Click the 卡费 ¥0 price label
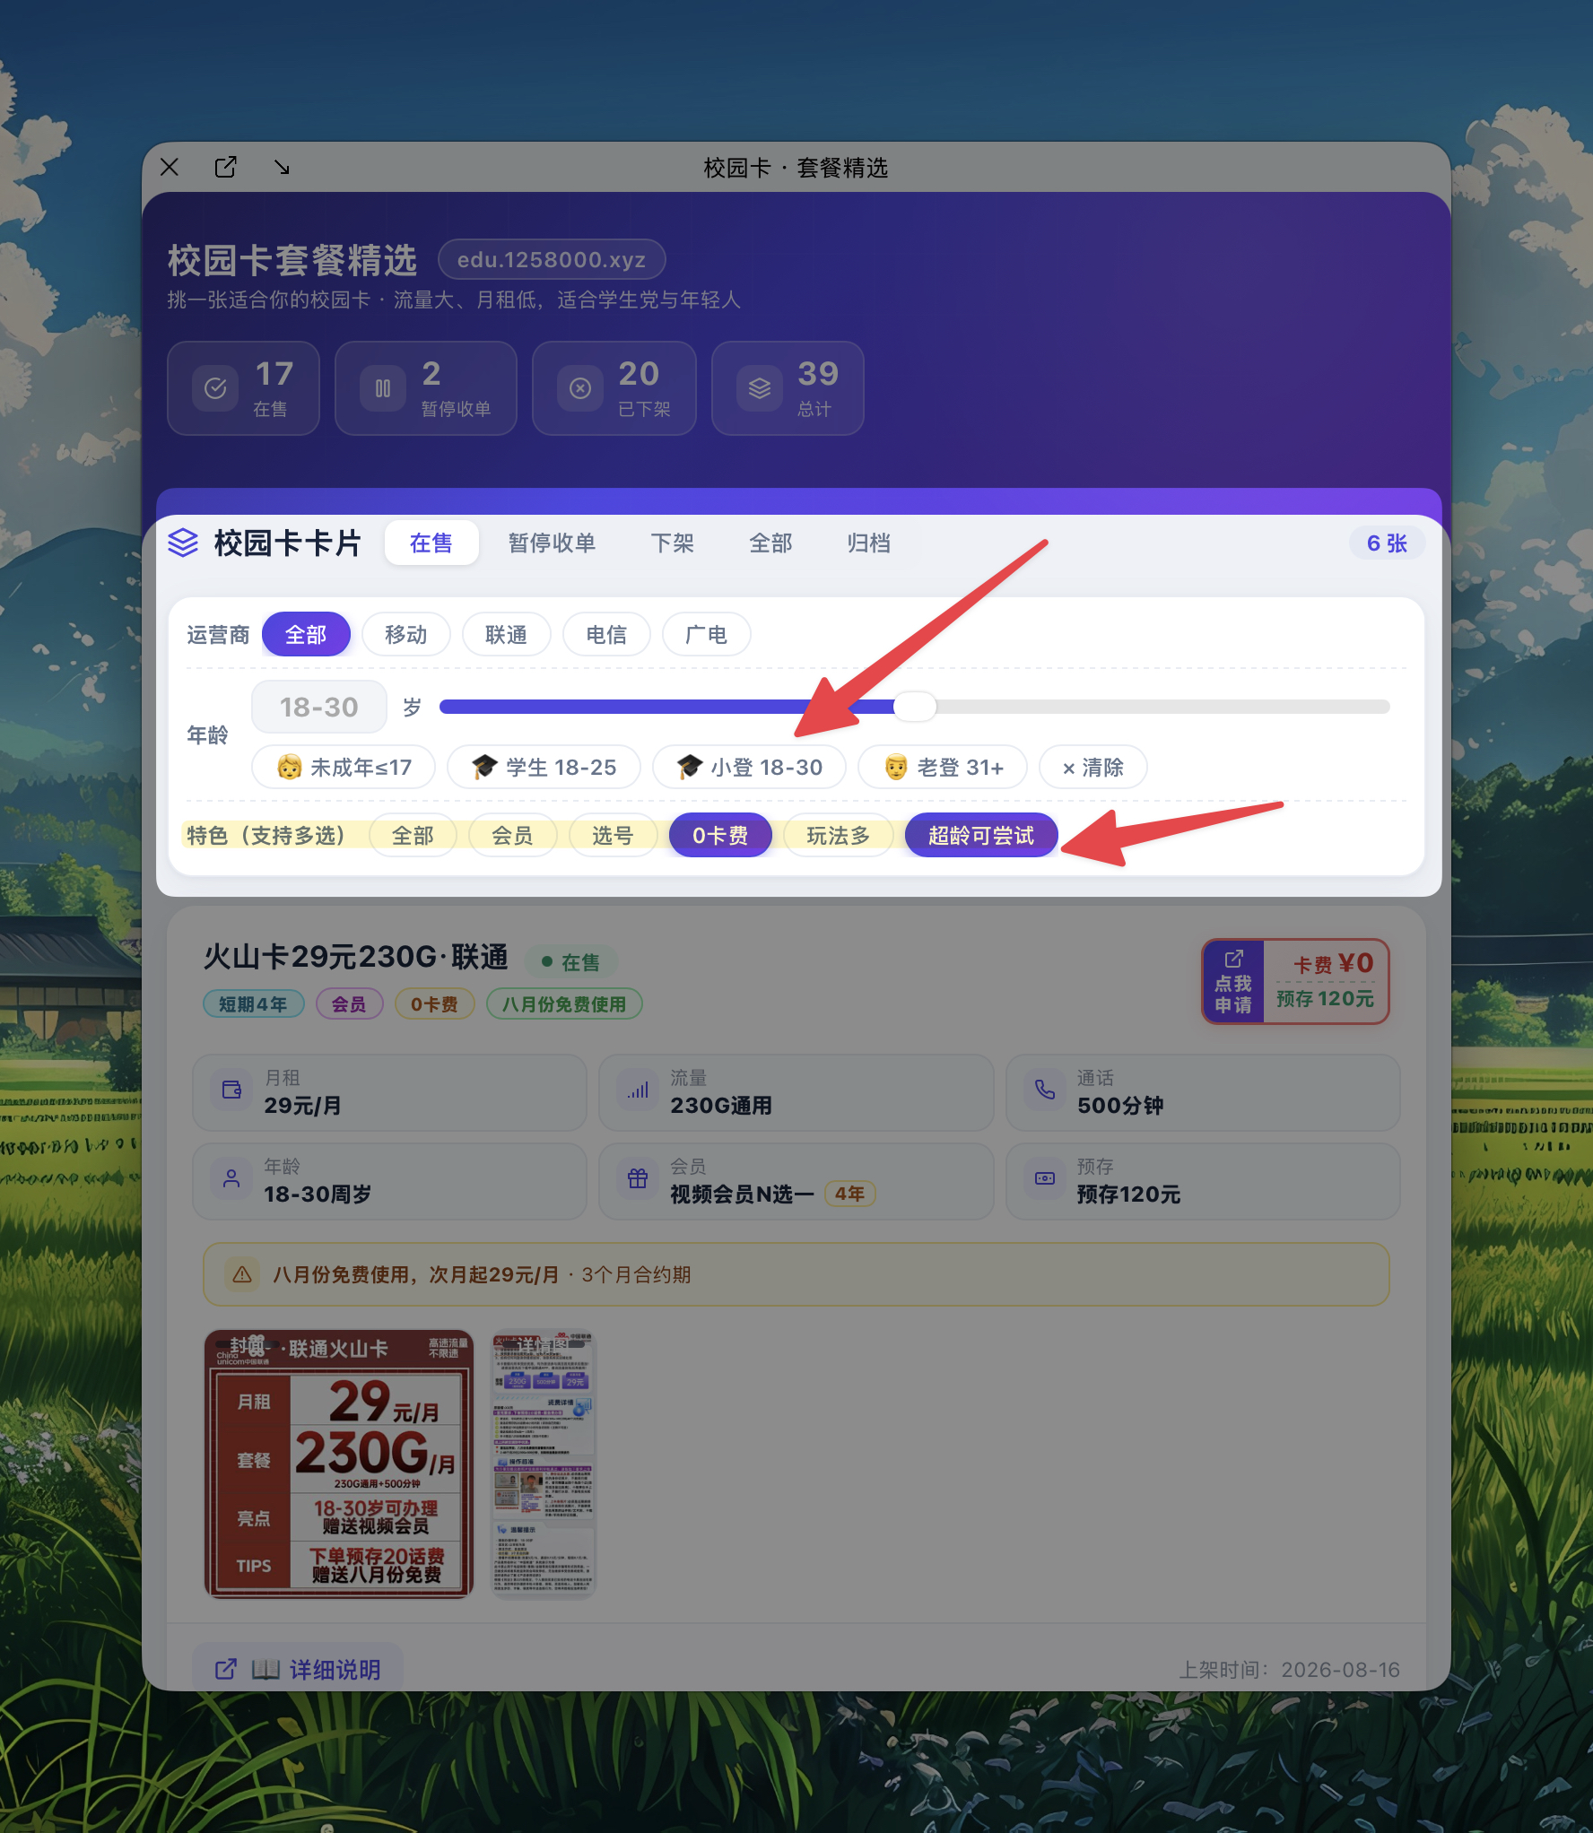Screen dimensions: 1593x1833 (1333, 964)
